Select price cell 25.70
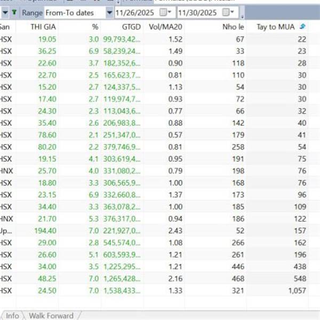The image size is (320, 320). [x=47, y=171]
